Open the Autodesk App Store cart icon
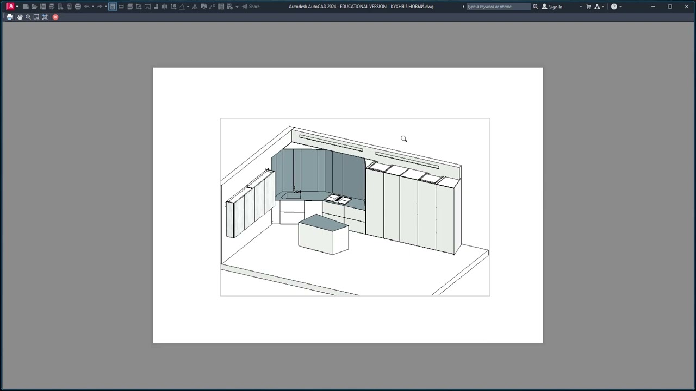The width and height of the screenshot is (696, 391). 588,7
